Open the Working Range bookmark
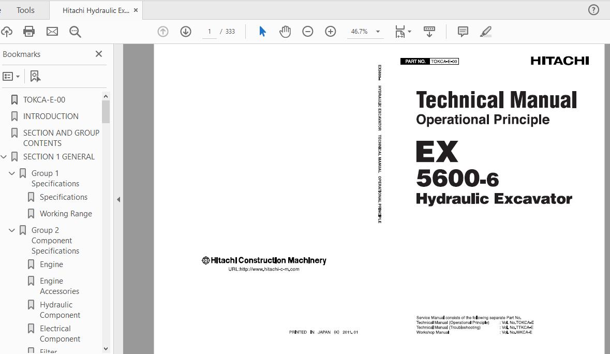This screenshot has width=610, height=354. [66, 214]
